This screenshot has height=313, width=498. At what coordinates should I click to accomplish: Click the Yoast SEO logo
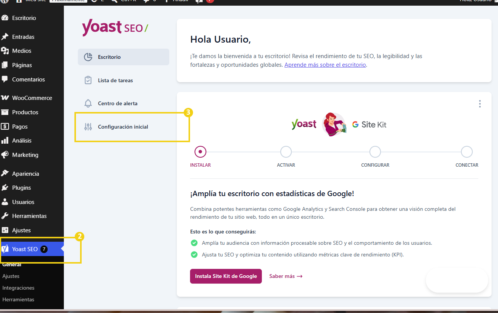coord(115,28)
